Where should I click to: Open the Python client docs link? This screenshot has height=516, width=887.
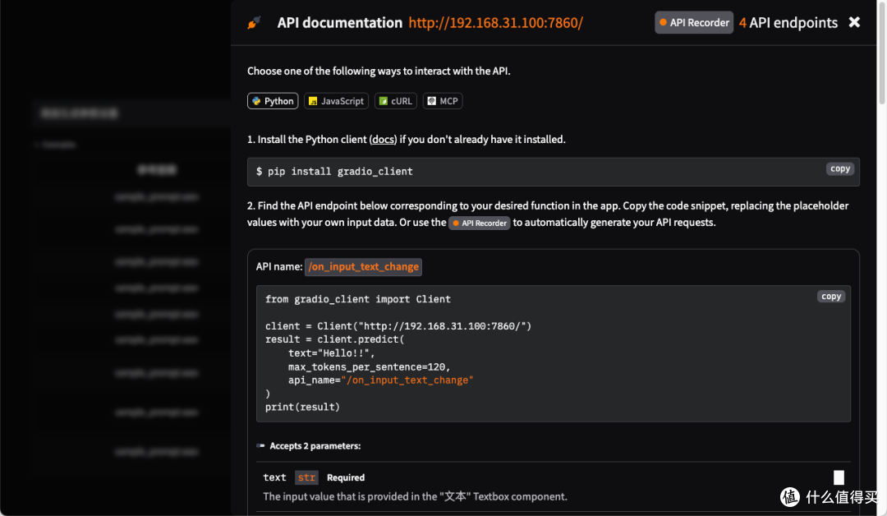coord(383,140)
